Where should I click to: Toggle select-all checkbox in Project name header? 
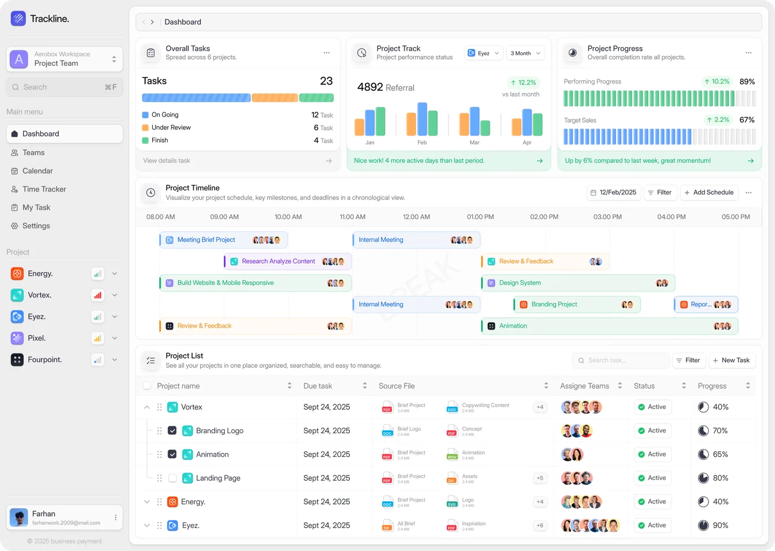pyautogui.click(x=147, y=386)
